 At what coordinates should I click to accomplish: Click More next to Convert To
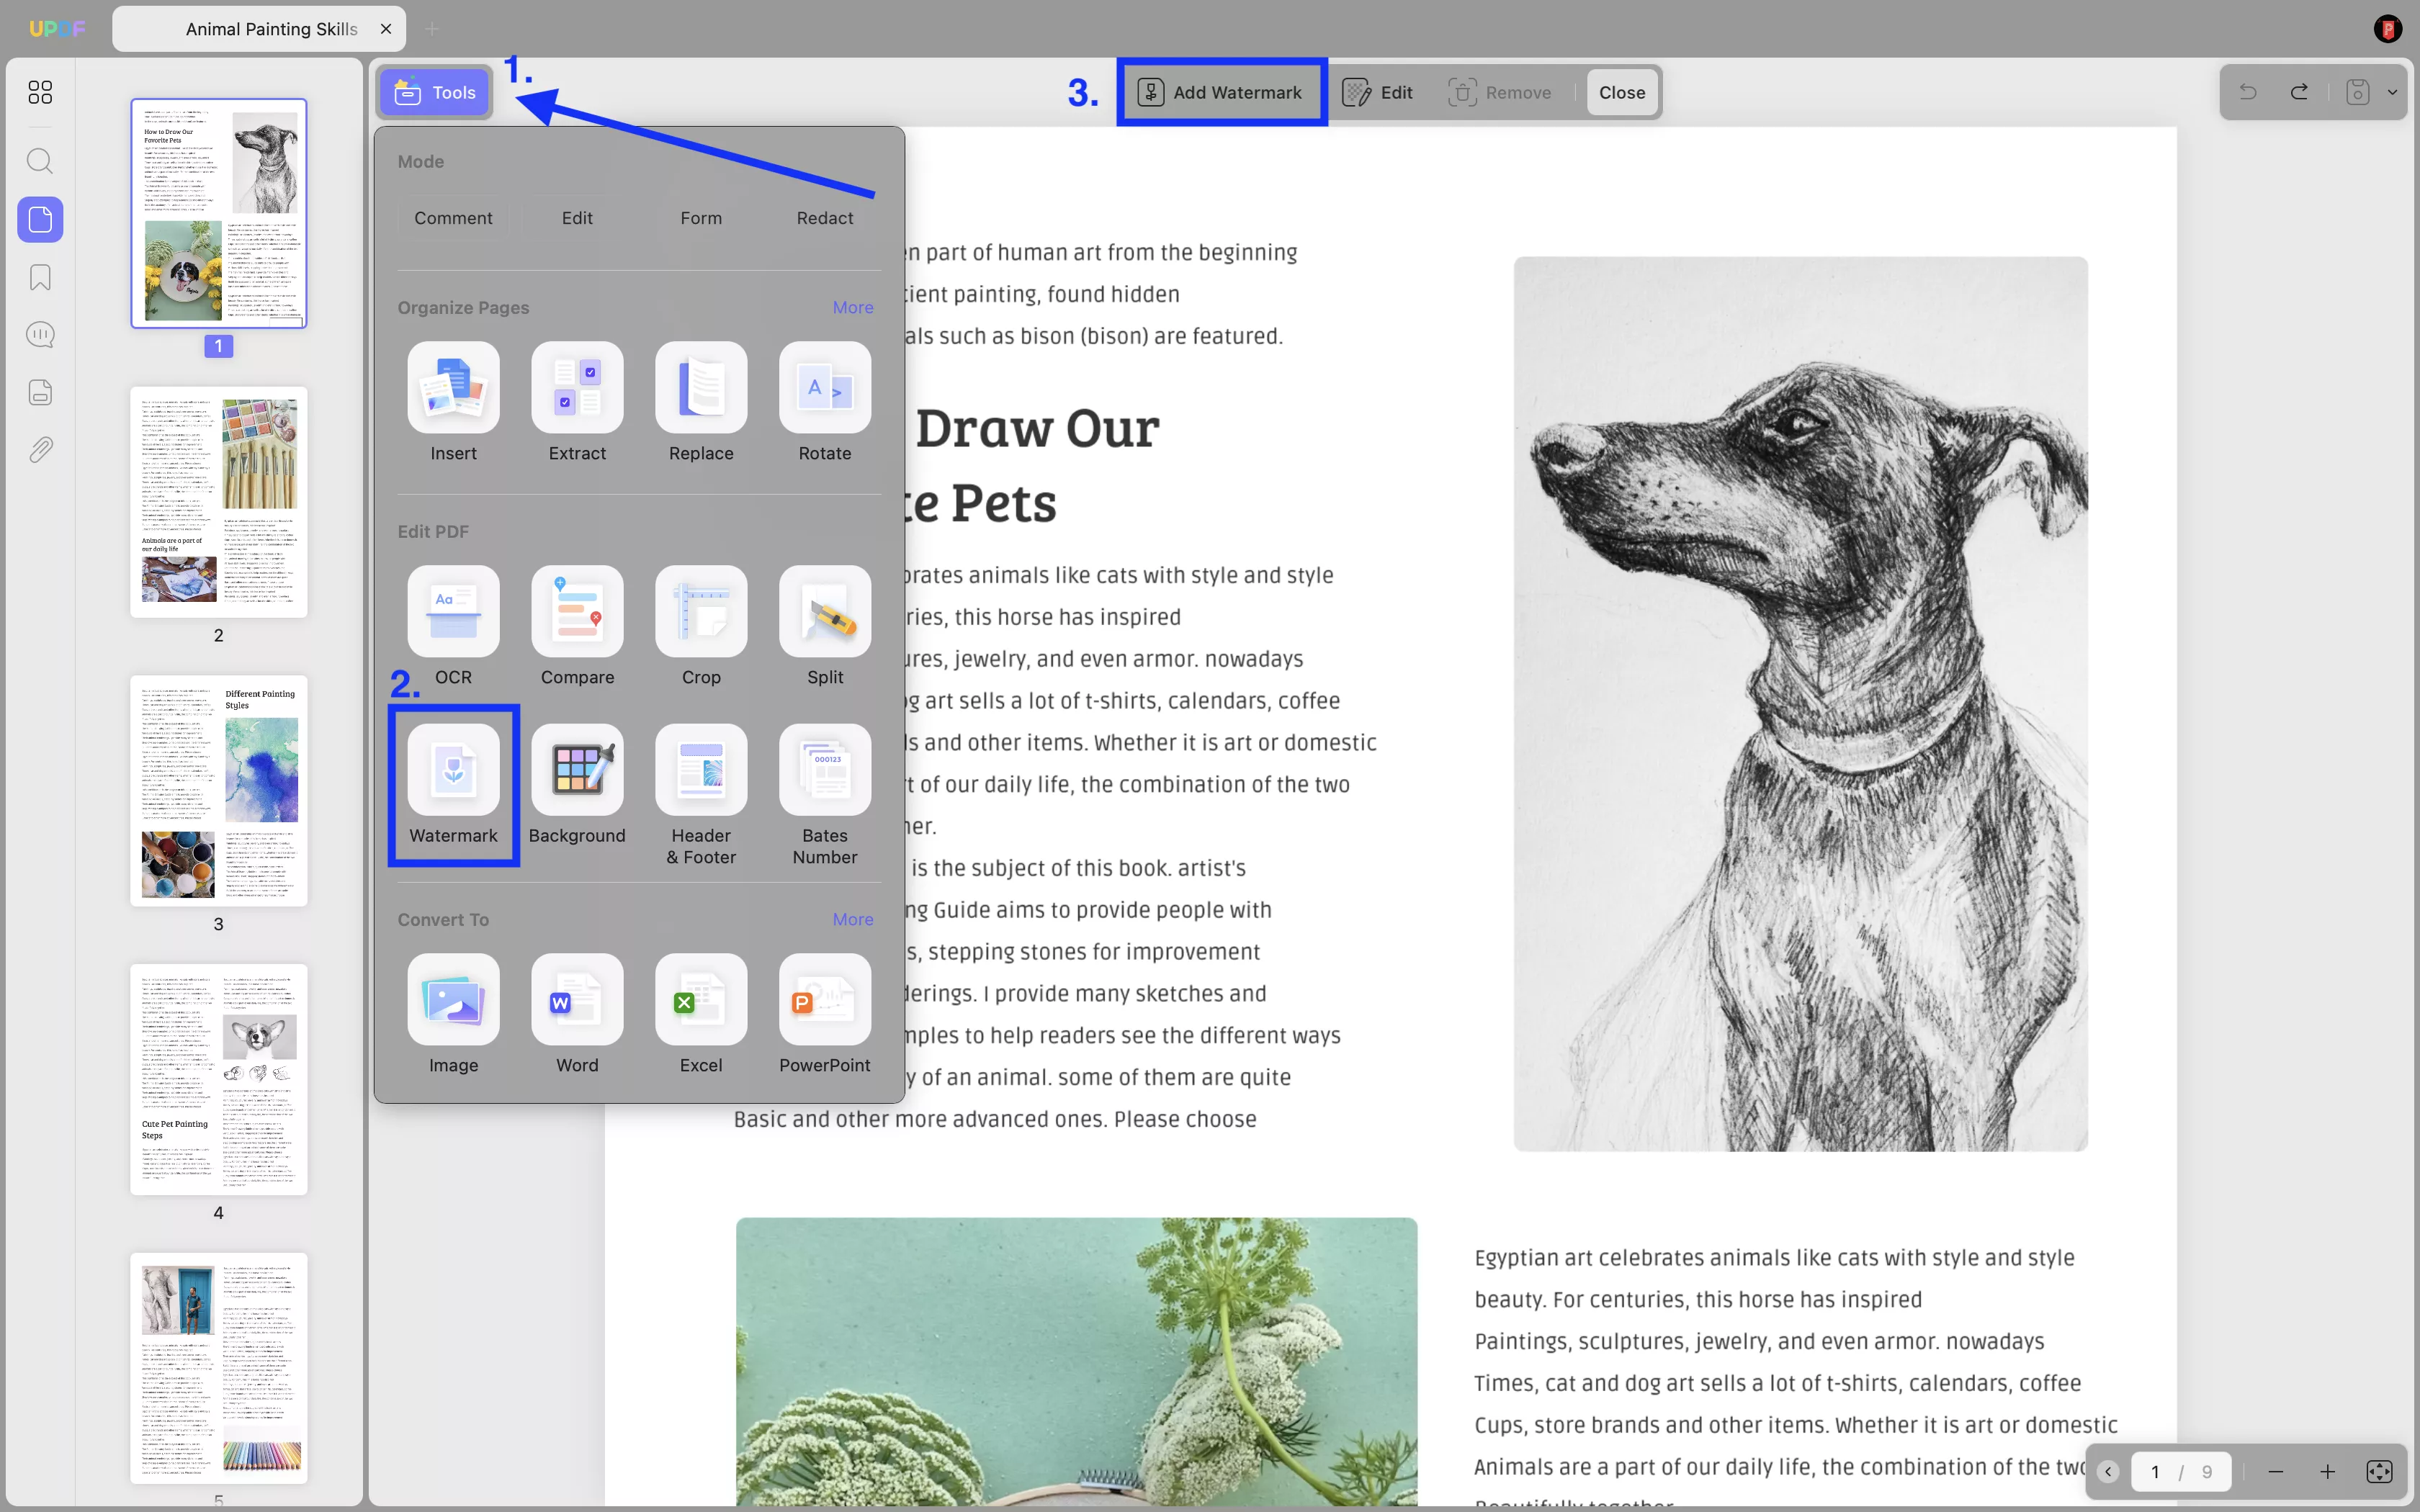click(x=853, y=919)
